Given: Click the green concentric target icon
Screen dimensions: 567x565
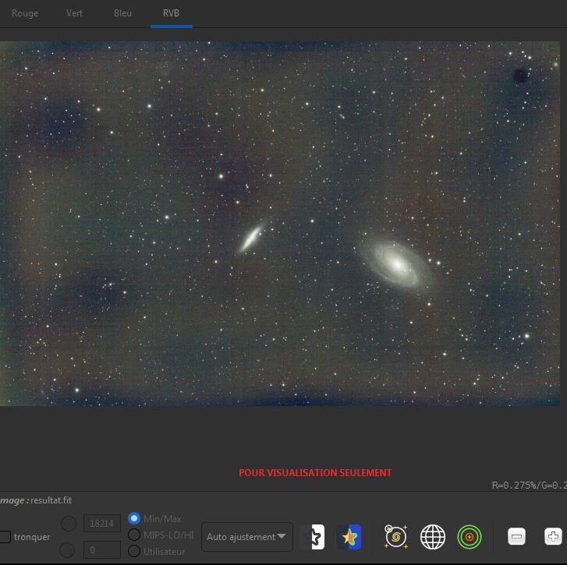Looking at the screenshot, I should (x=470, y=537).
